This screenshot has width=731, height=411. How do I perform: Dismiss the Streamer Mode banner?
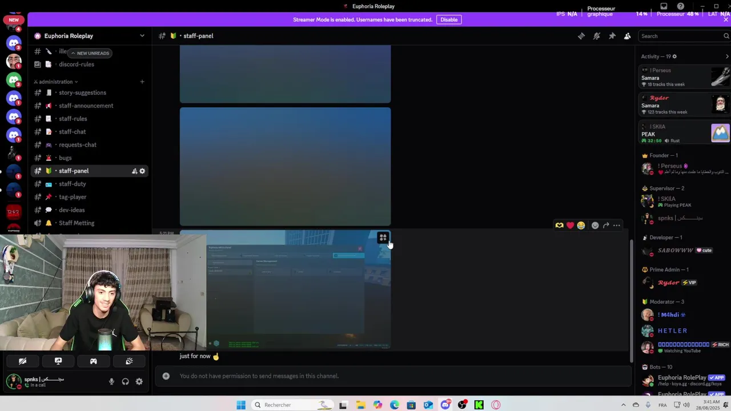726,19
